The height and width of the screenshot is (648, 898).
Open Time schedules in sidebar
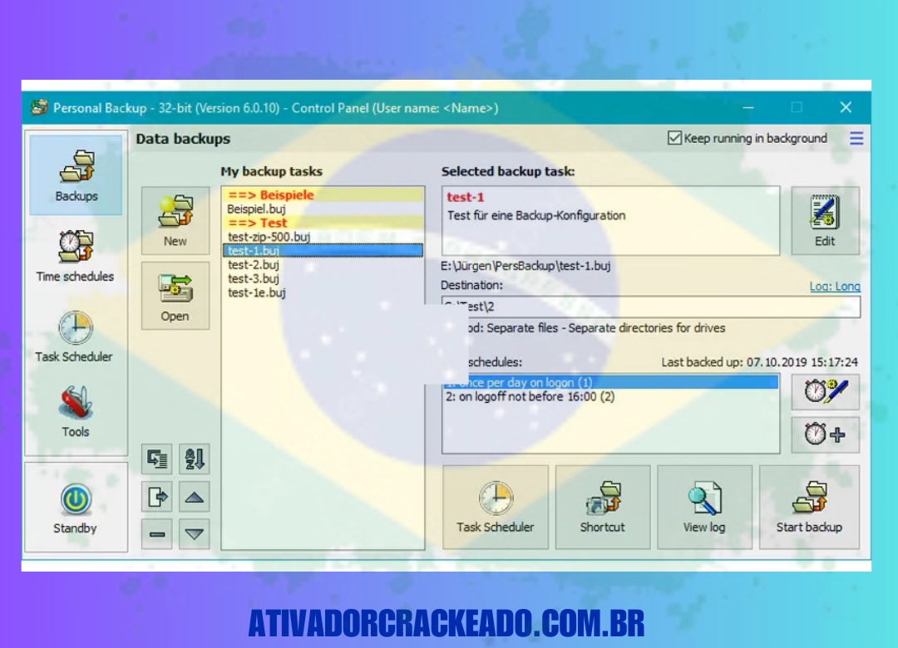[x=75, y=256]
